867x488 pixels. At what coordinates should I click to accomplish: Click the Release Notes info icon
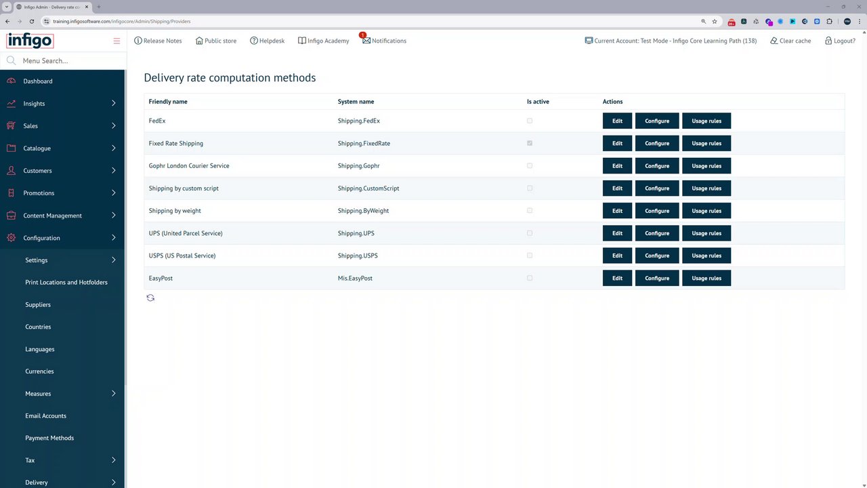(138, 41)
